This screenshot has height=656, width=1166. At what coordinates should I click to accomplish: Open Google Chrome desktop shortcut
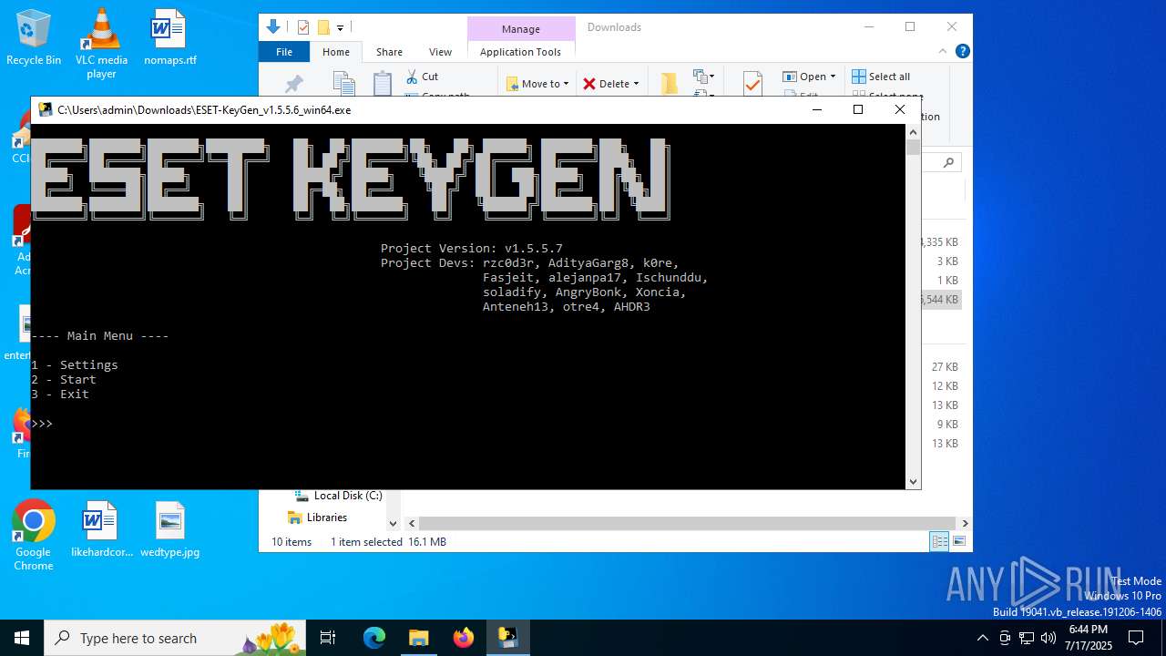[34, 536]
